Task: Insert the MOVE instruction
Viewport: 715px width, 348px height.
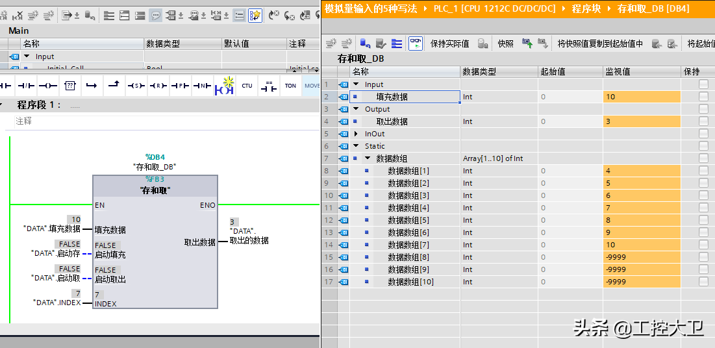Action: click(312, 85)
